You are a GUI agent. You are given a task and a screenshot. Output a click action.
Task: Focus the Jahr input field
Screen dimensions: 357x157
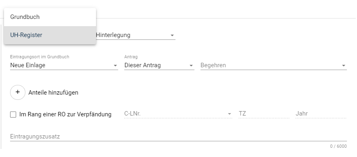tap(321, 114)
